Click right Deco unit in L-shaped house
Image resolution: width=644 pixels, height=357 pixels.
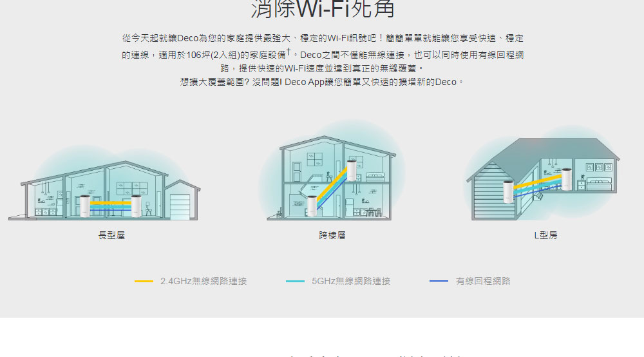(566, 179)
